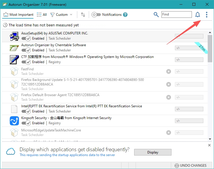214x169 pixels.
Task: Select the FastFind entry name
Action: (28, 69)
